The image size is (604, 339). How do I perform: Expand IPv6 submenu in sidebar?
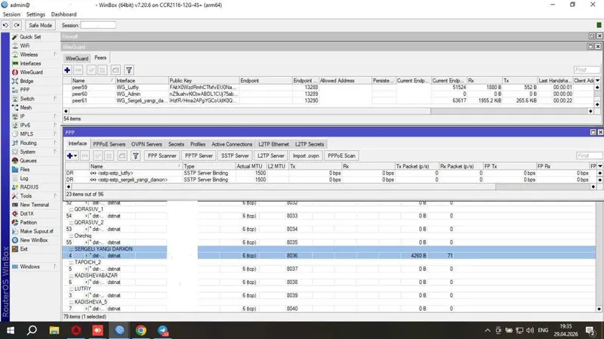pyautogui.click(x=54, y=125)
